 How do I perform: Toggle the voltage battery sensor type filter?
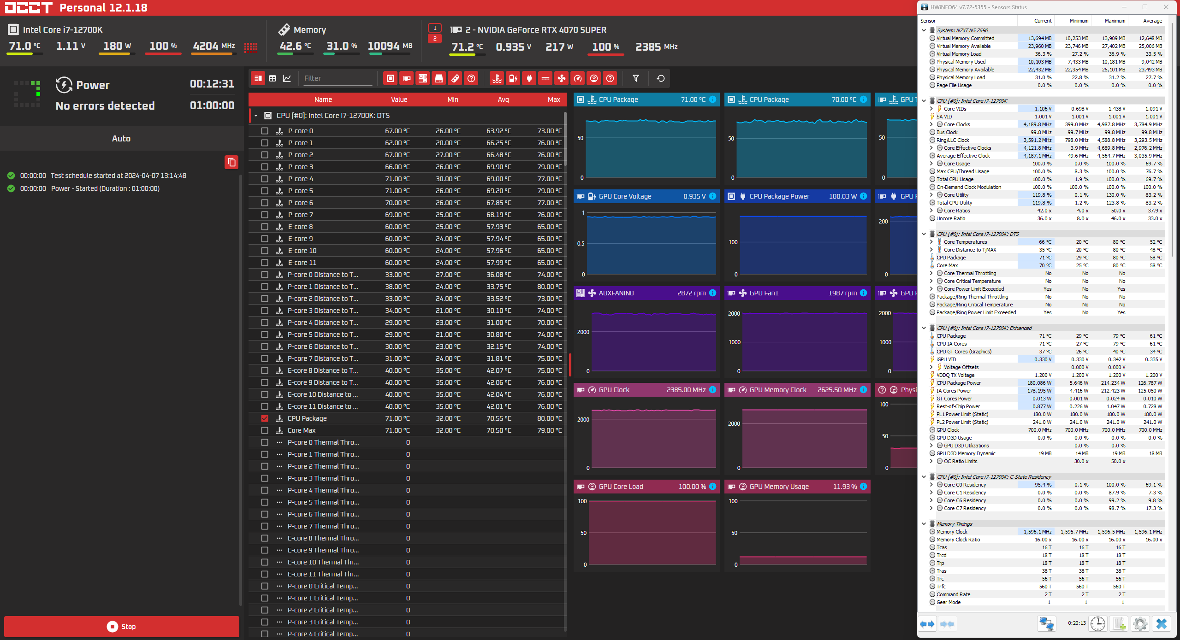[513, 78]
